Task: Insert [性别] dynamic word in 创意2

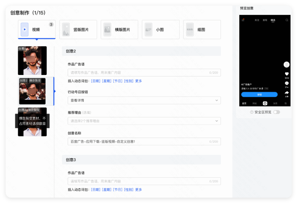Action: tap(128, 81)
